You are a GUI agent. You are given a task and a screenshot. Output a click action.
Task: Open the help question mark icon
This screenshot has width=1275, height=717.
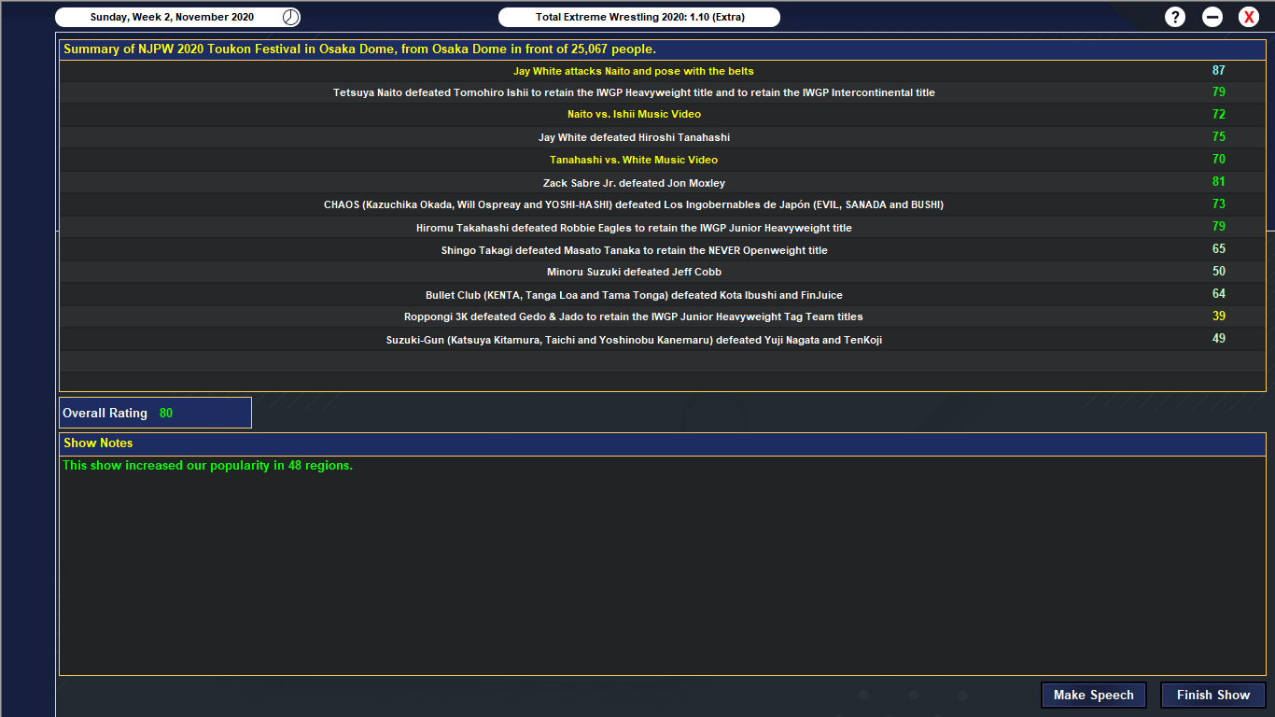coord(1175,17)
